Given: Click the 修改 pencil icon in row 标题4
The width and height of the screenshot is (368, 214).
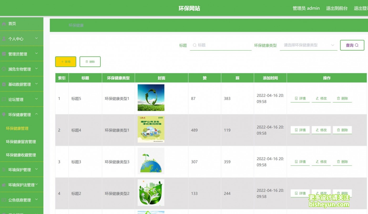Looking at the screenshot, I should click(x=317, y=130).
